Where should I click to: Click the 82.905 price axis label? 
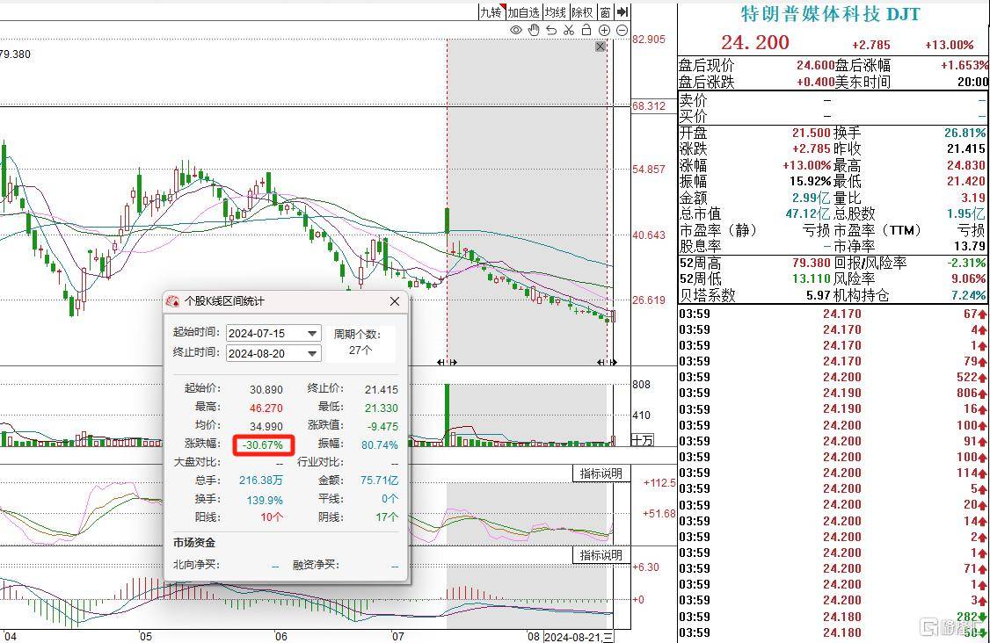(649, 40)
